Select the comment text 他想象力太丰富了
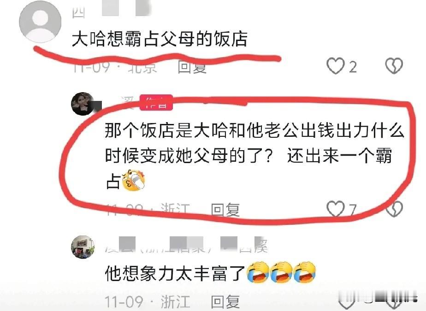Screen dimensions: 426x311 [175, 273]
